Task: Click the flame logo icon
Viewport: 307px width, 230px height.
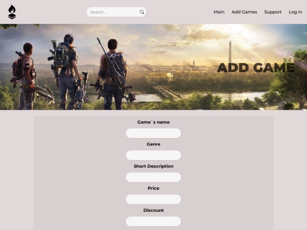Action: pos(12,12)
